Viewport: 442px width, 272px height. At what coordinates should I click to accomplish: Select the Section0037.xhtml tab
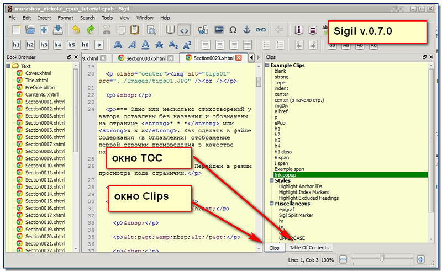(145, 58)
